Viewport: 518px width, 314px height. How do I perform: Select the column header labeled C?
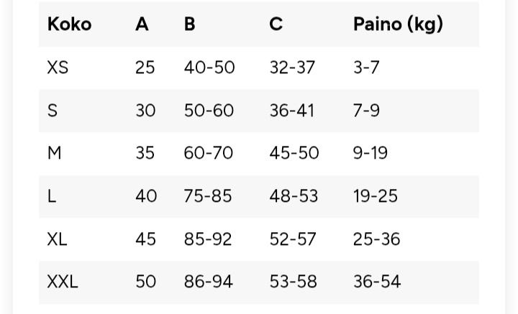click(276, 24)
